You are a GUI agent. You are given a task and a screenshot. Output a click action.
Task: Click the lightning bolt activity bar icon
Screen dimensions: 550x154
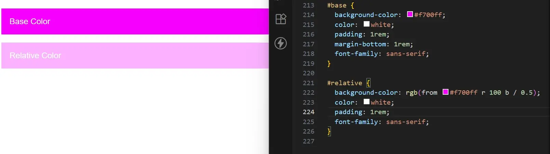click(x=281, y=43)
